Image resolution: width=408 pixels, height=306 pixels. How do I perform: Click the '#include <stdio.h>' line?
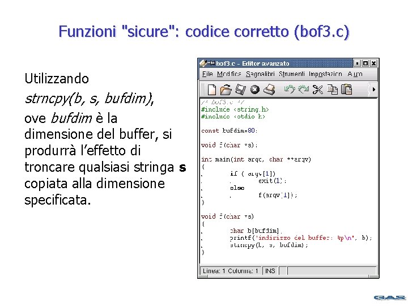click(233, 116)
